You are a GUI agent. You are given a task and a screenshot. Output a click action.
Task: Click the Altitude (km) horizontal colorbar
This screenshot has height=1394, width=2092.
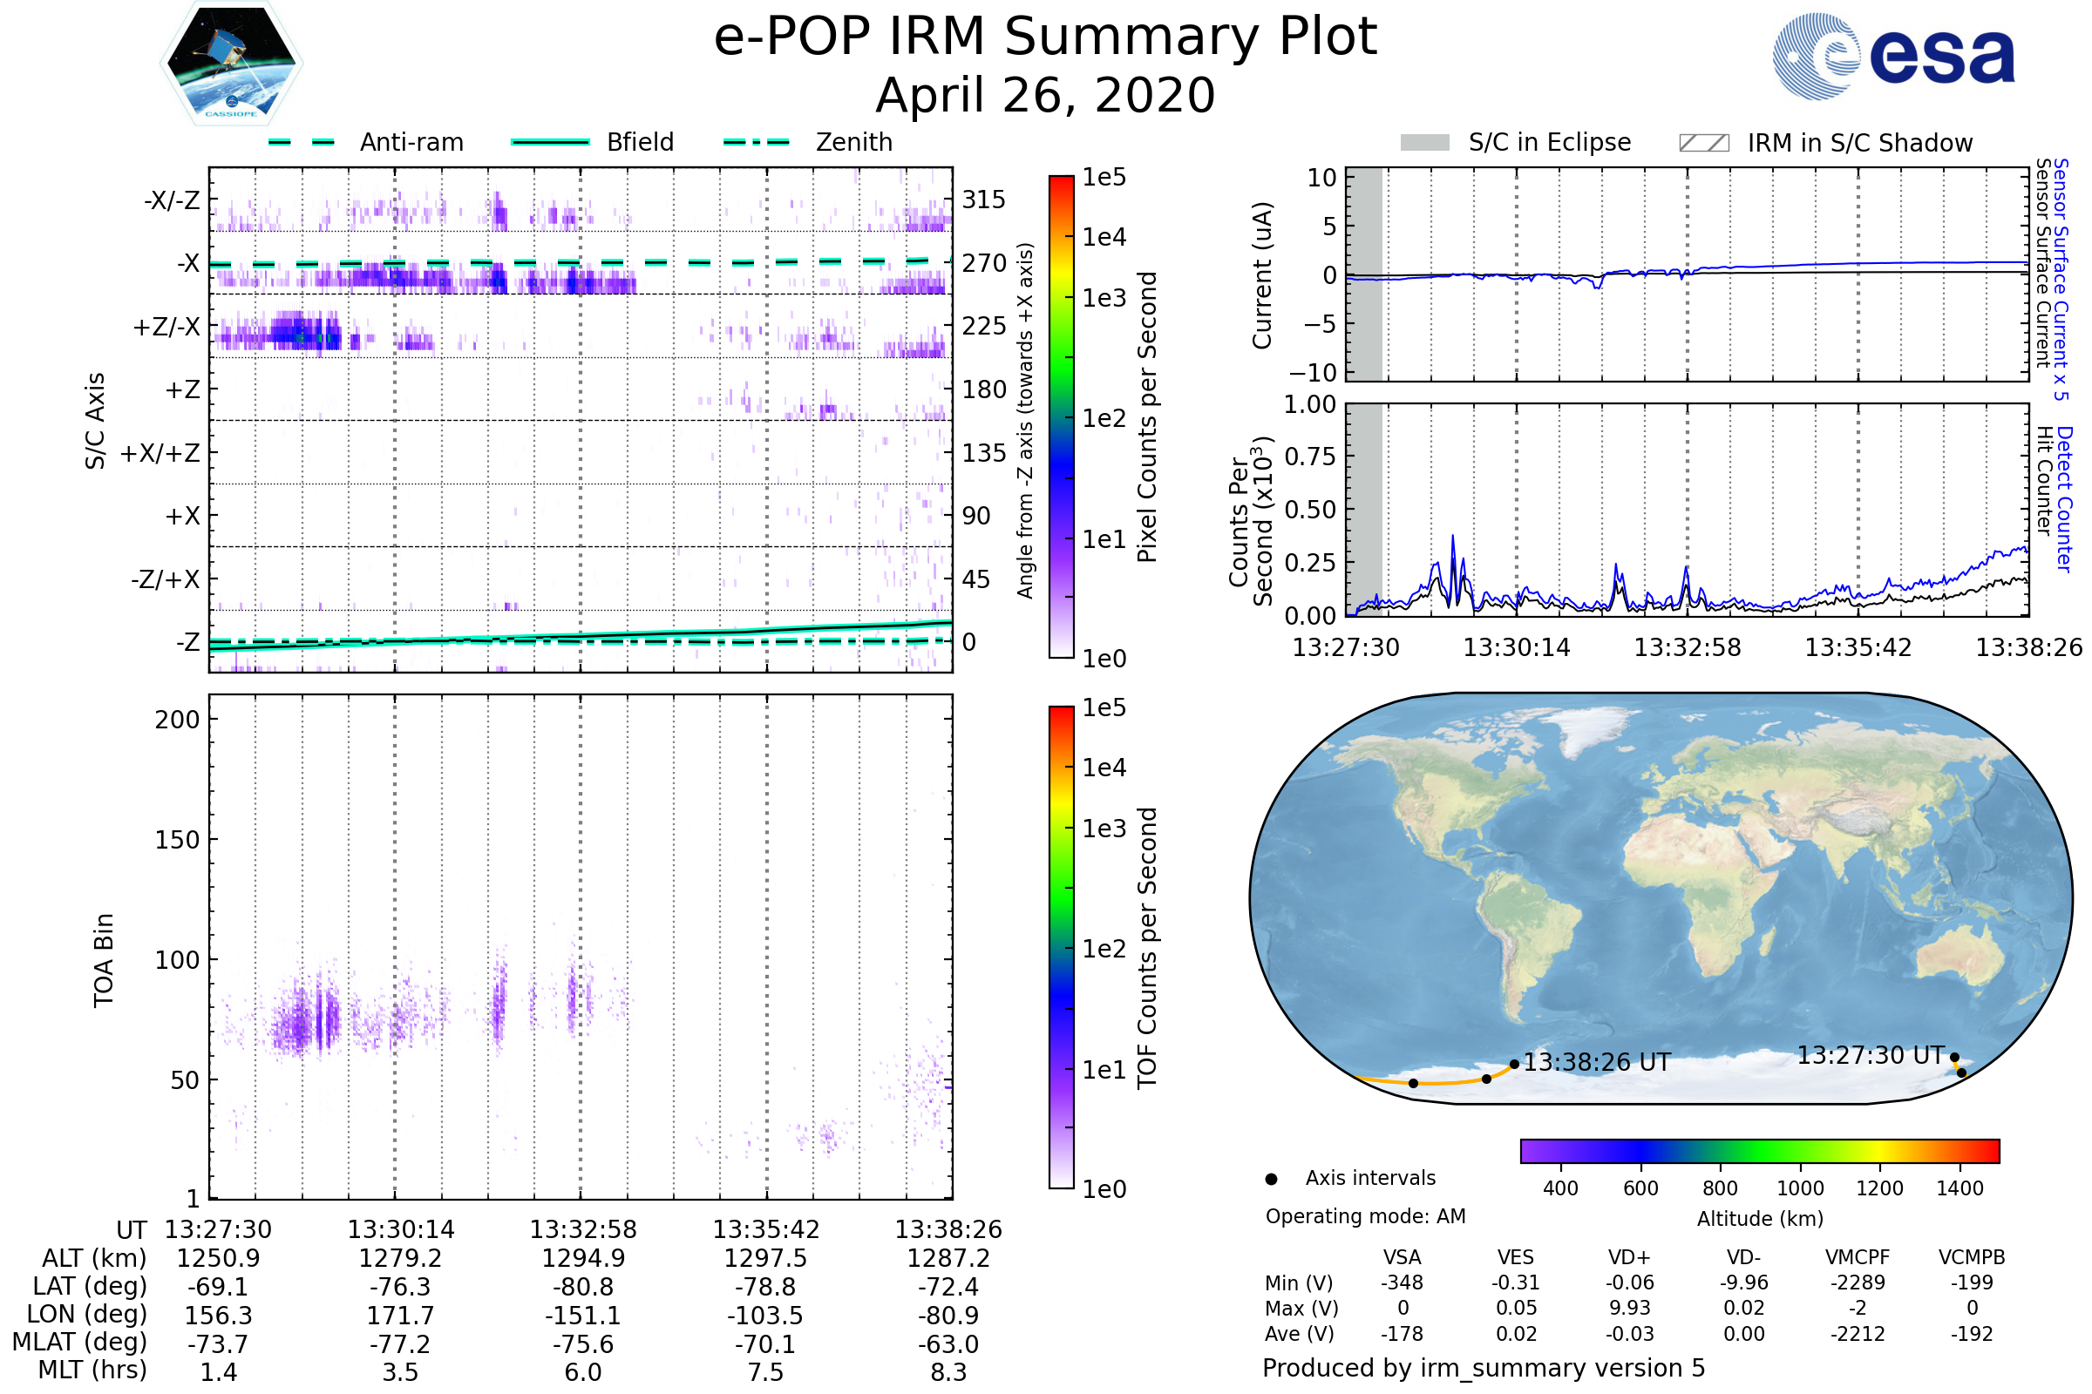click(1759, 1150)
